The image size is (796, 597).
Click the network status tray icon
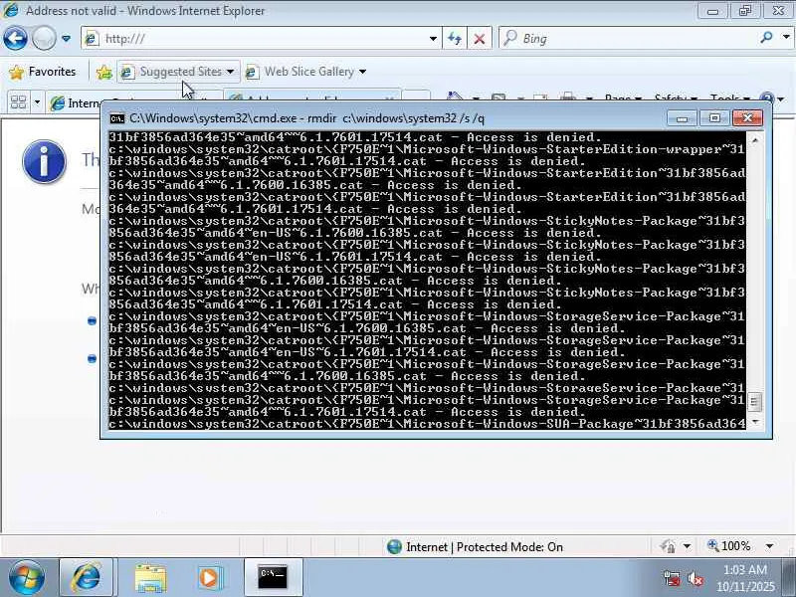tap(671, 578)
